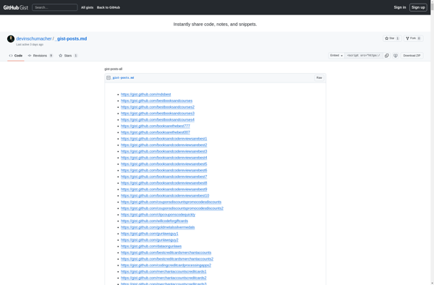434x285 pixels.
Task: Open link gist.github.com/mdsbest
Action: [x=146, y=94]
